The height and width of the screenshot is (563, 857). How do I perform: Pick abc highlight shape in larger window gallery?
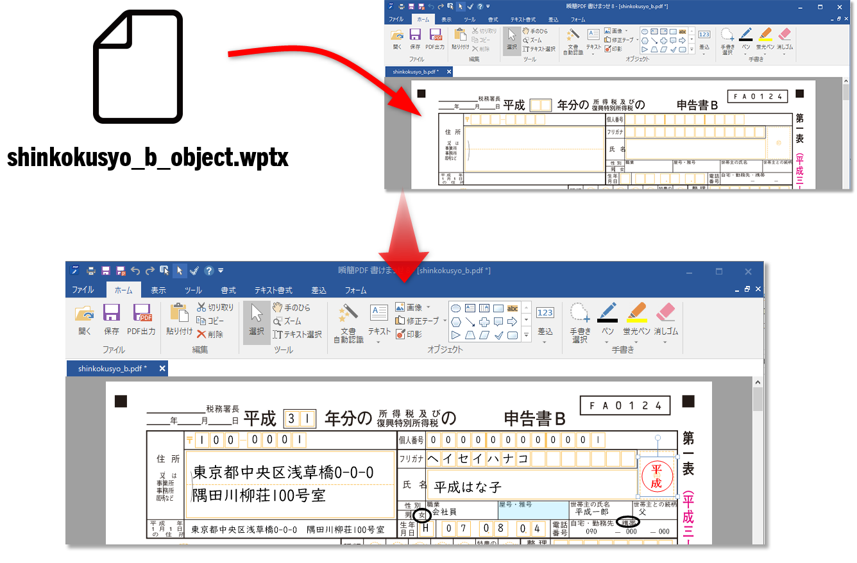click(512, 308)
